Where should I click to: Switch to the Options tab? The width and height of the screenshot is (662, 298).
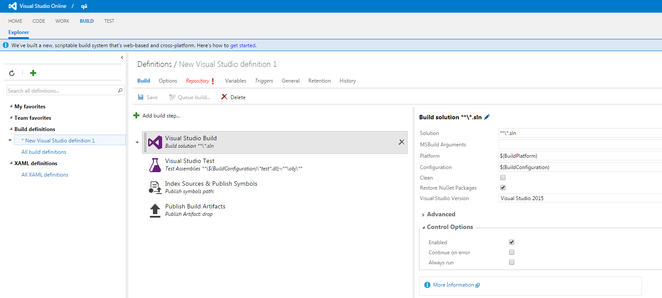168,81
